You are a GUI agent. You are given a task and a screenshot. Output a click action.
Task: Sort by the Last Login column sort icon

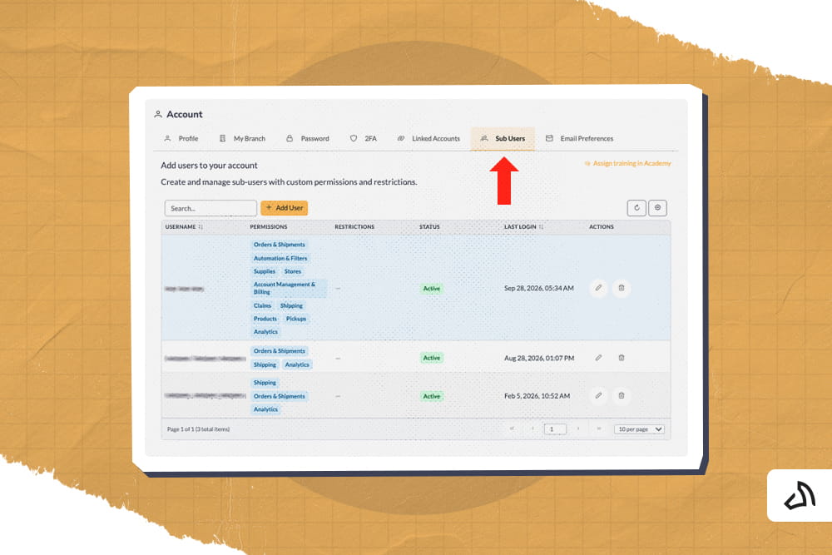pyautogui.click(x=542, y=227)
